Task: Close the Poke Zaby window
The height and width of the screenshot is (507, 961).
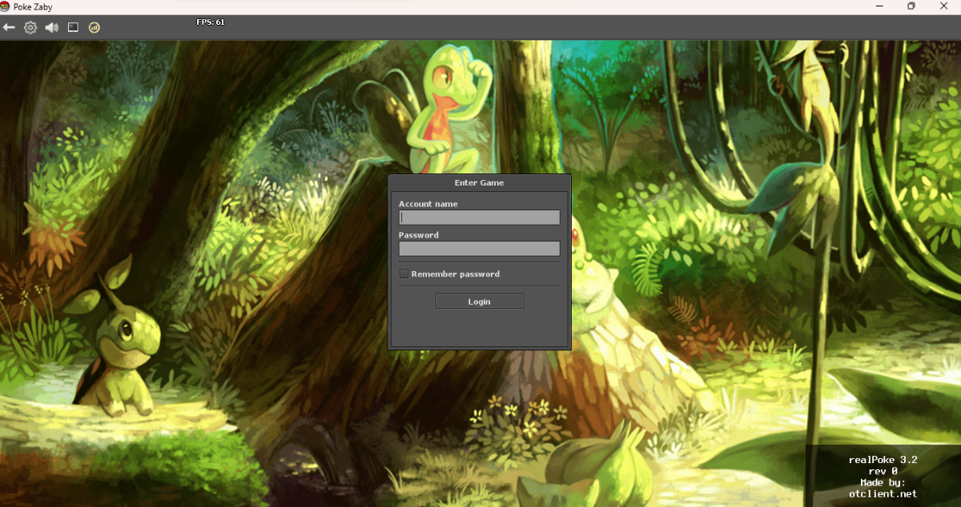Action: click(x=947, y=6)
